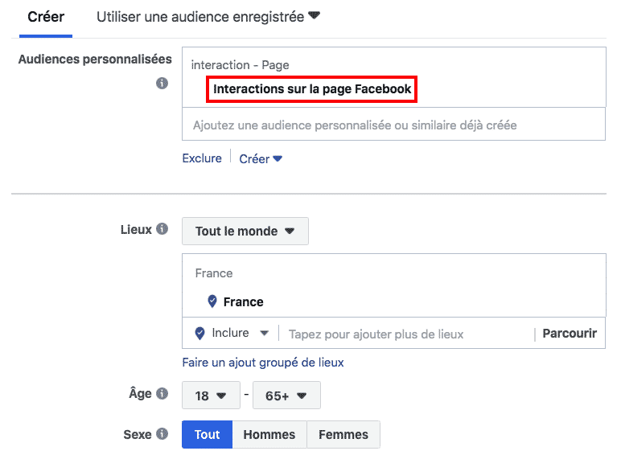Click the info icon beside Sexe
Viewport: 621px width, 455px height.
click(162, 434)
